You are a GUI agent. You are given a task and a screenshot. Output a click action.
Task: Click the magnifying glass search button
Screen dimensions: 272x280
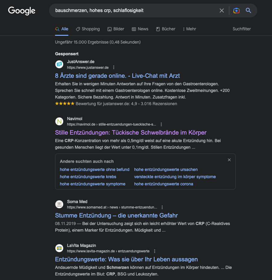click(249, 11)
